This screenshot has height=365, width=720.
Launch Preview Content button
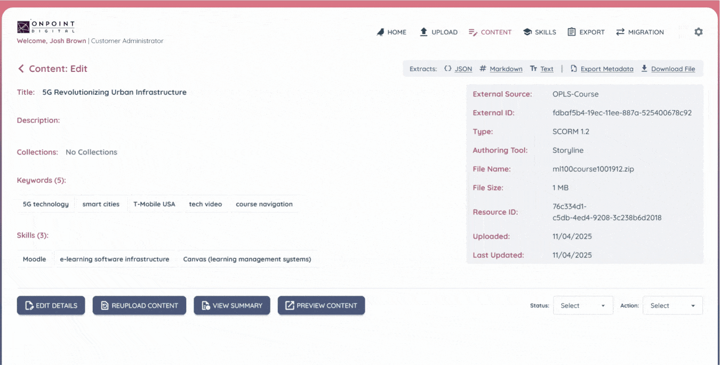(x=321, y=306)
